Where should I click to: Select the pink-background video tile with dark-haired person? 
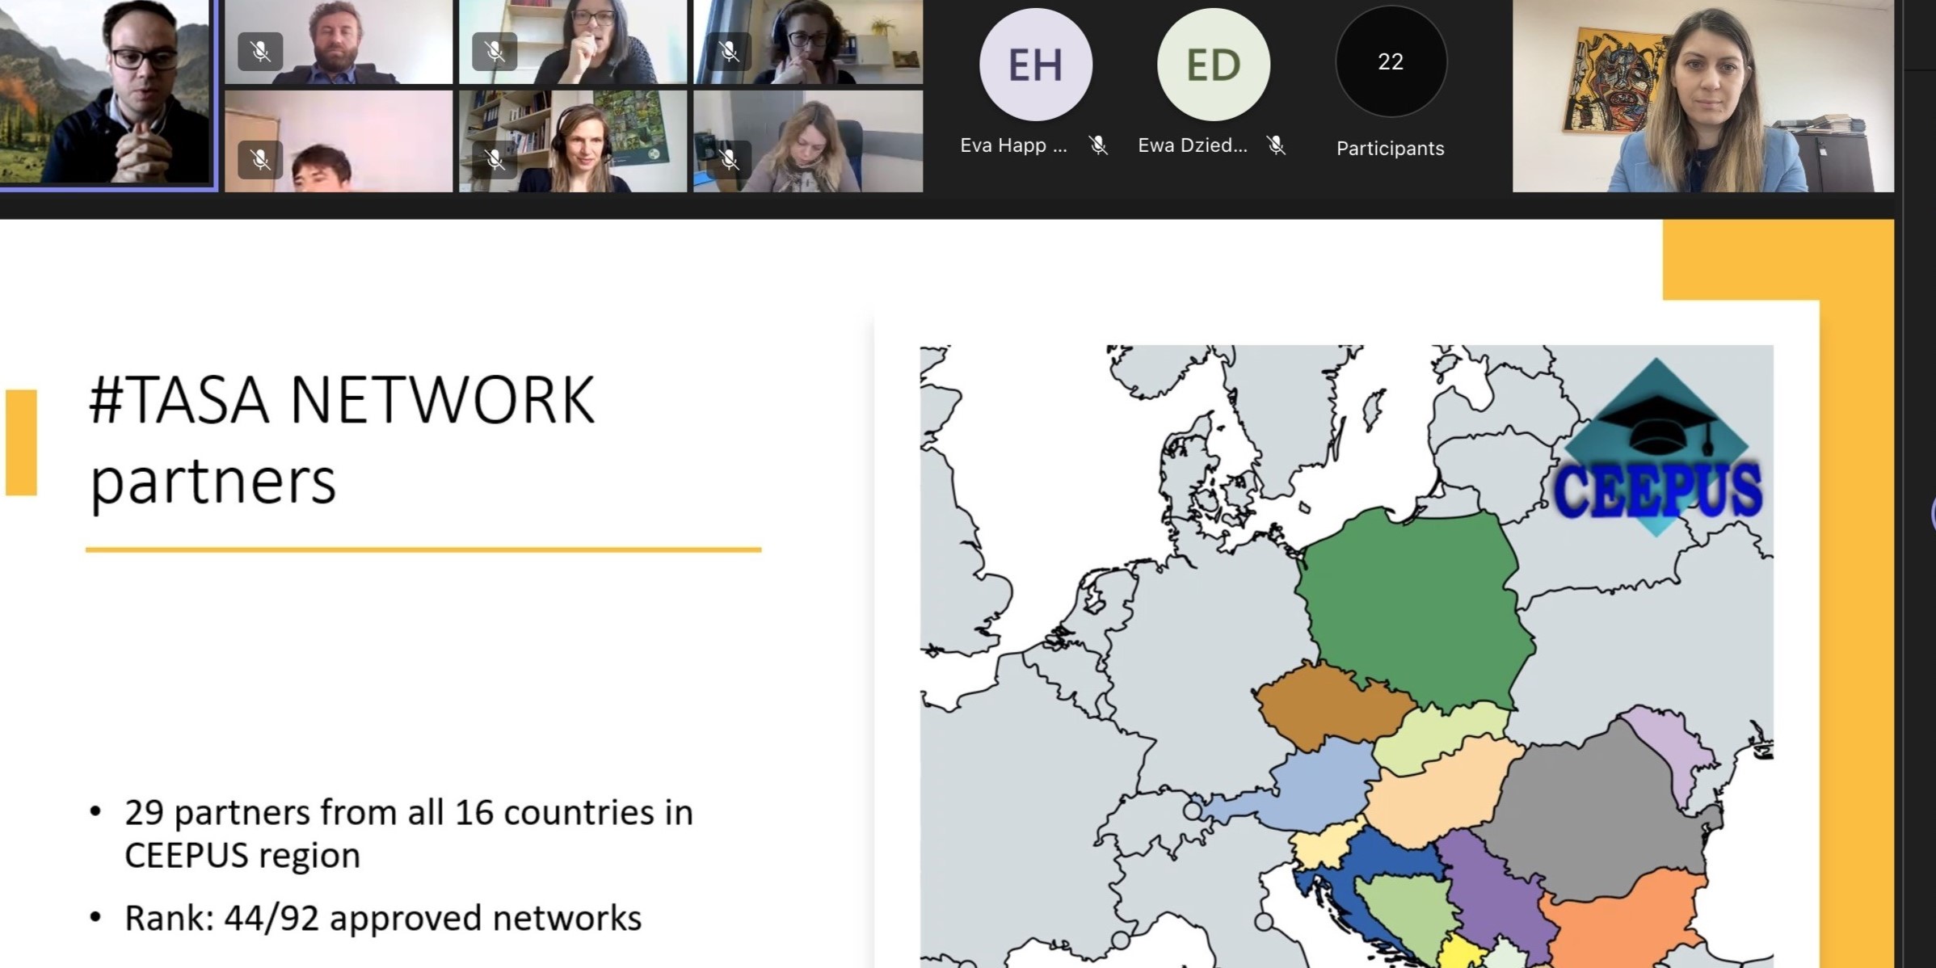(x=339, y=141)
